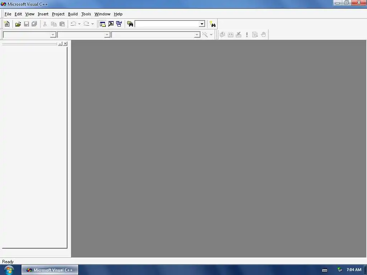Click the Open file folder icon

pyautogui.click(x=18, y=24)
